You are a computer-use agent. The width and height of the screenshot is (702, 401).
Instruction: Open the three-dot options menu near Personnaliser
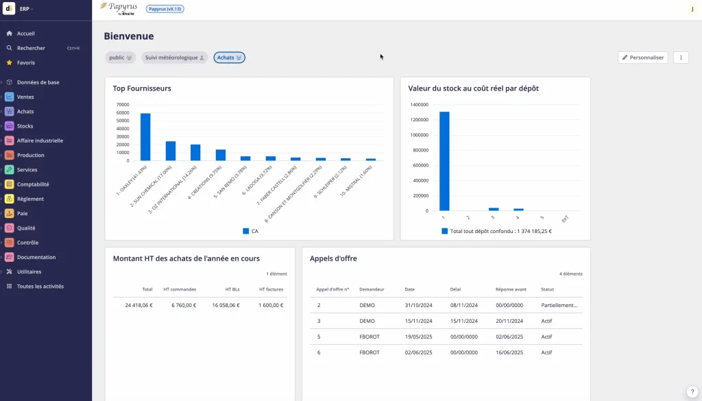(680, 57)
